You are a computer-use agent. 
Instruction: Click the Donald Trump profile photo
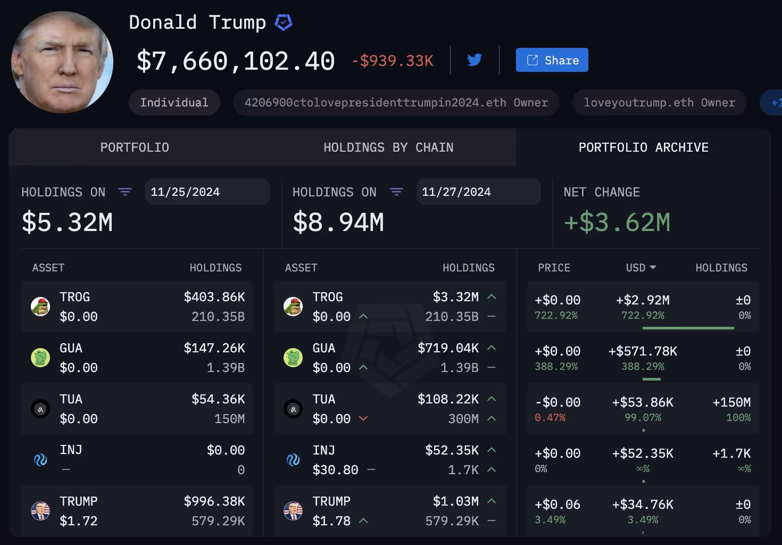(62, 62)
